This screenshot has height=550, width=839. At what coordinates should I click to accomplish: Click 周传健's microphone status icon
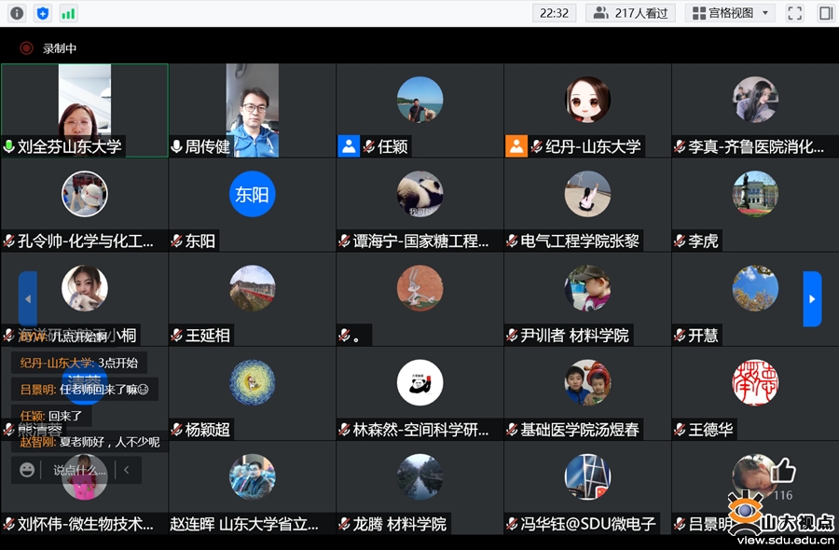(176, 146)
